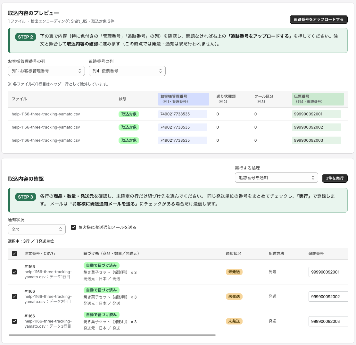Expand the 実行する処理 dropdown
The image size is (356, 345).
[x=276, y=178]
